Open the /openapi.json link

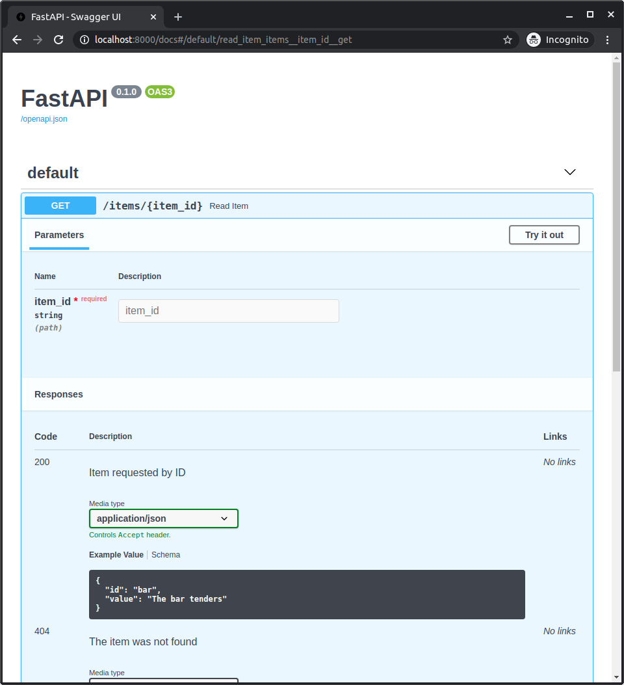[x=44, y=119]
